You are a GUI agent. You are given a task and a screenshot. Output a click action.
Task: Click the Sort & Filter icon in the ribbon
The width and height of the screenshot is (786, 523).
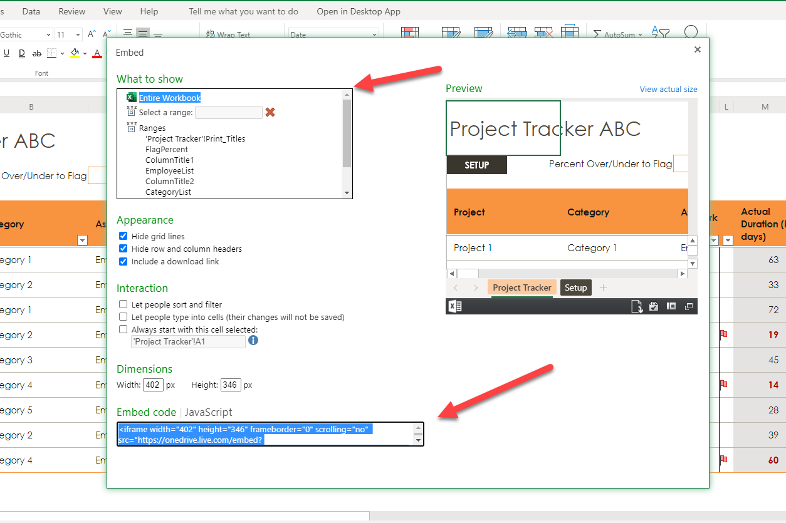coord(660,34)
